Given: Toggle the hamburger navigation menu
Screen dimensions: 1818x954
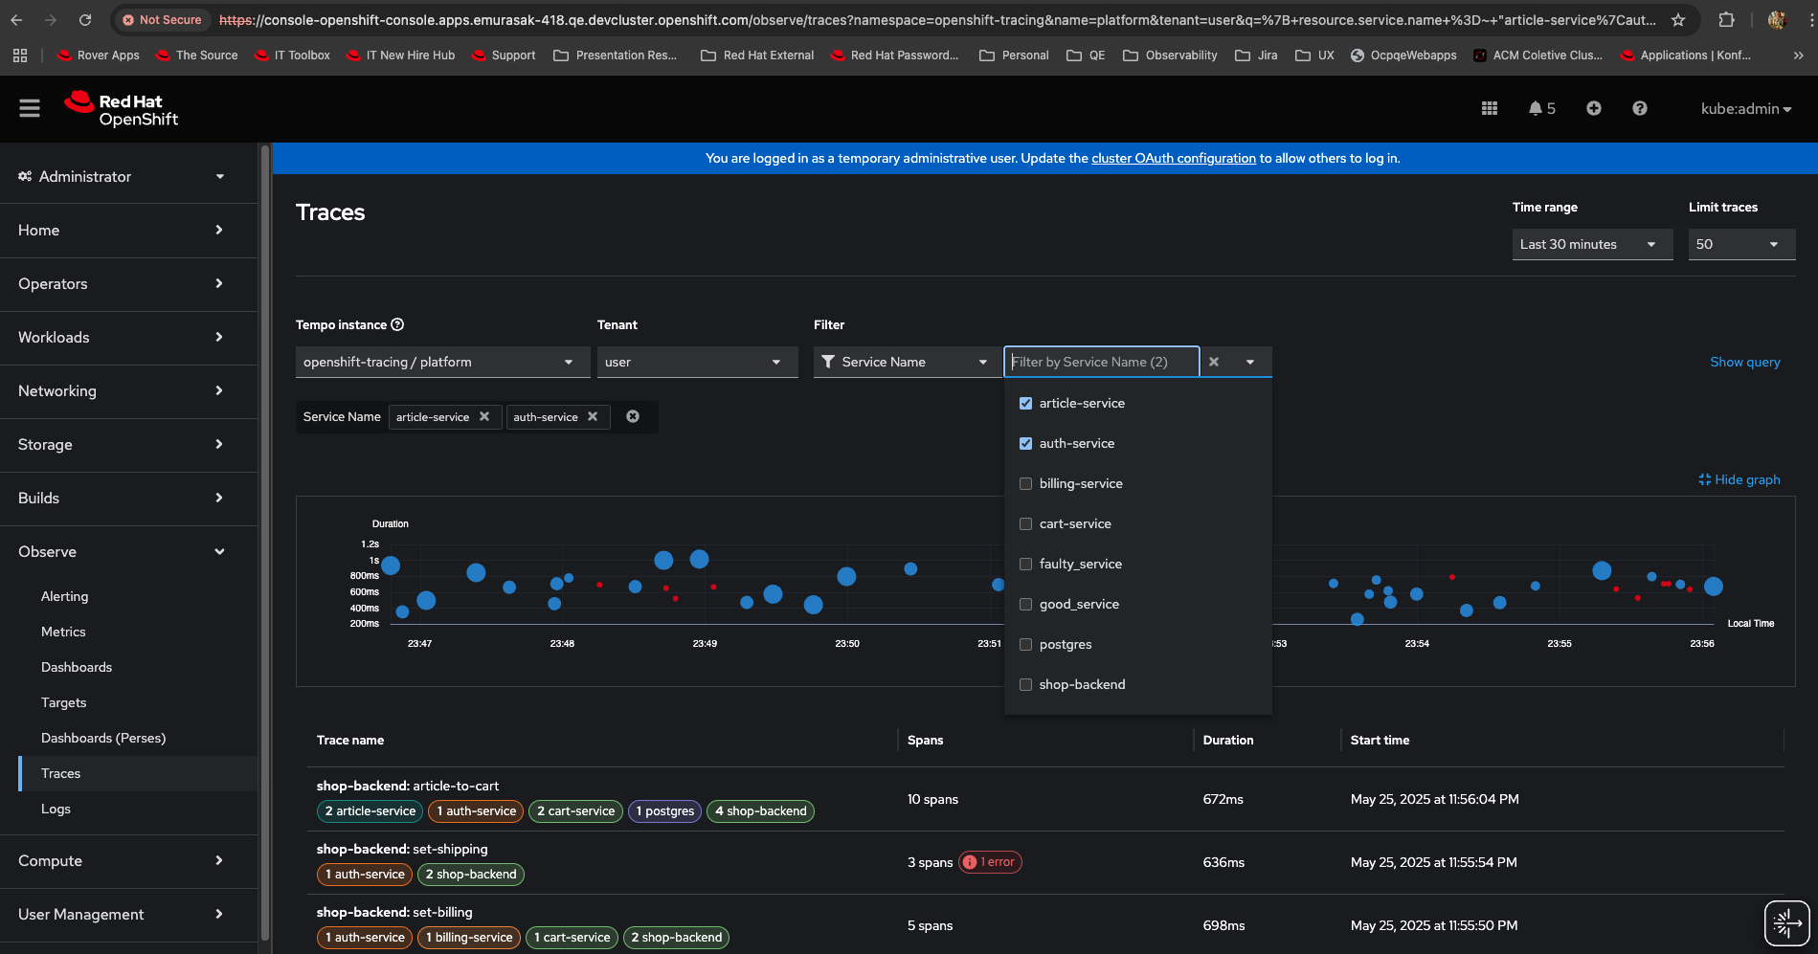Looking at the screenshot, I should 30,109.
